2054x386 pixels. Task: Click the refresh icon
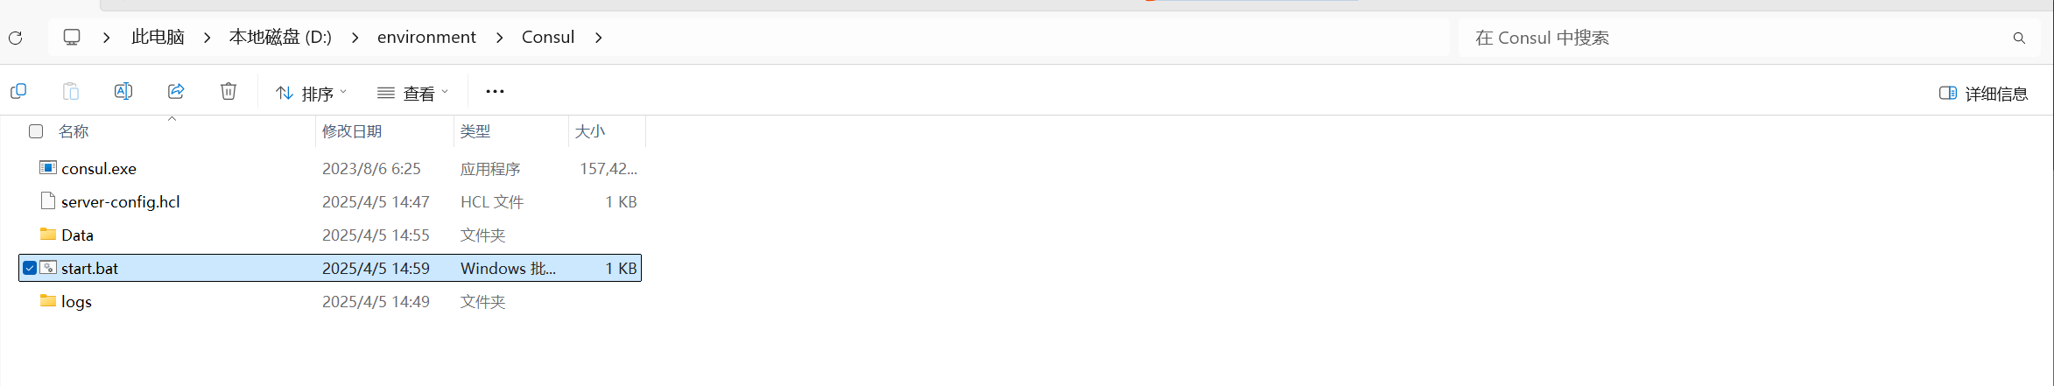[x=16, y=38]
